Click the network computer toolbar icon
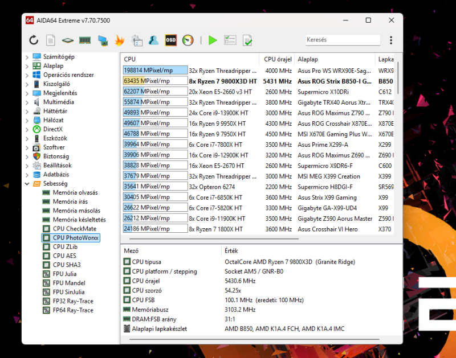Screen dimensions: 456x358 (x=103, y=40)
